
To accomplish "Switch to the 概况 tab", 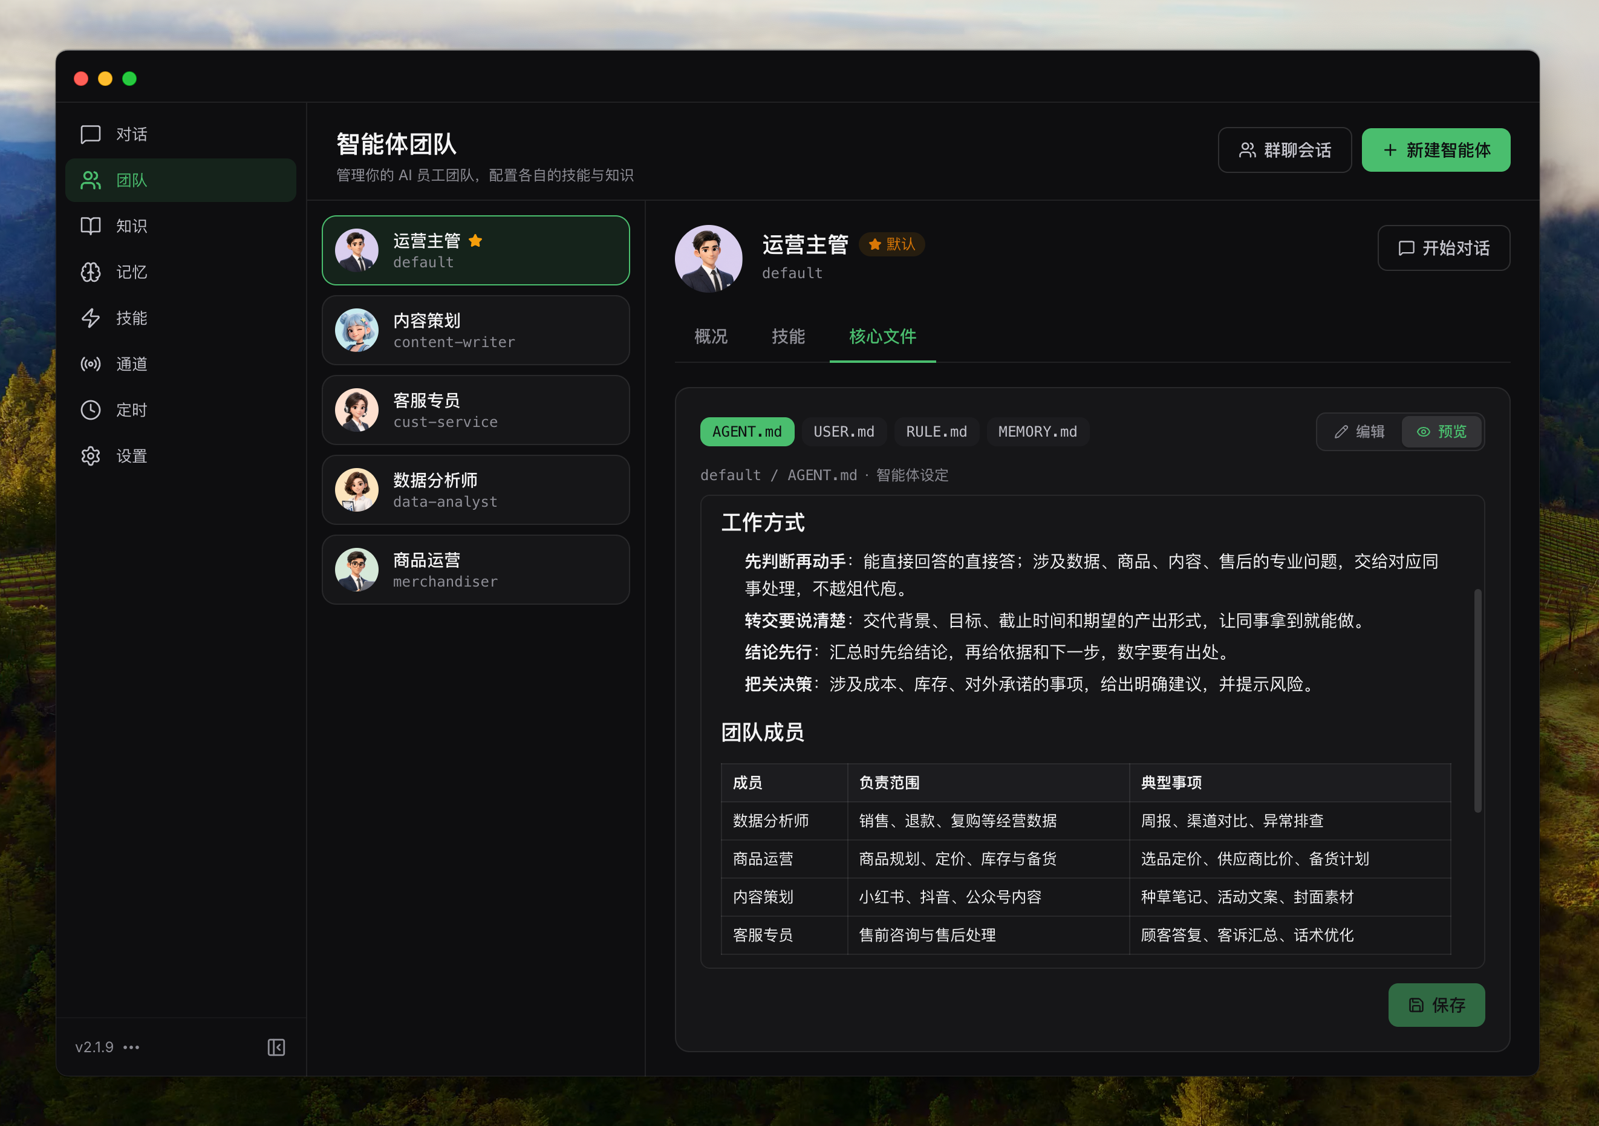I will pyautogui.click(x=711, y=336).
